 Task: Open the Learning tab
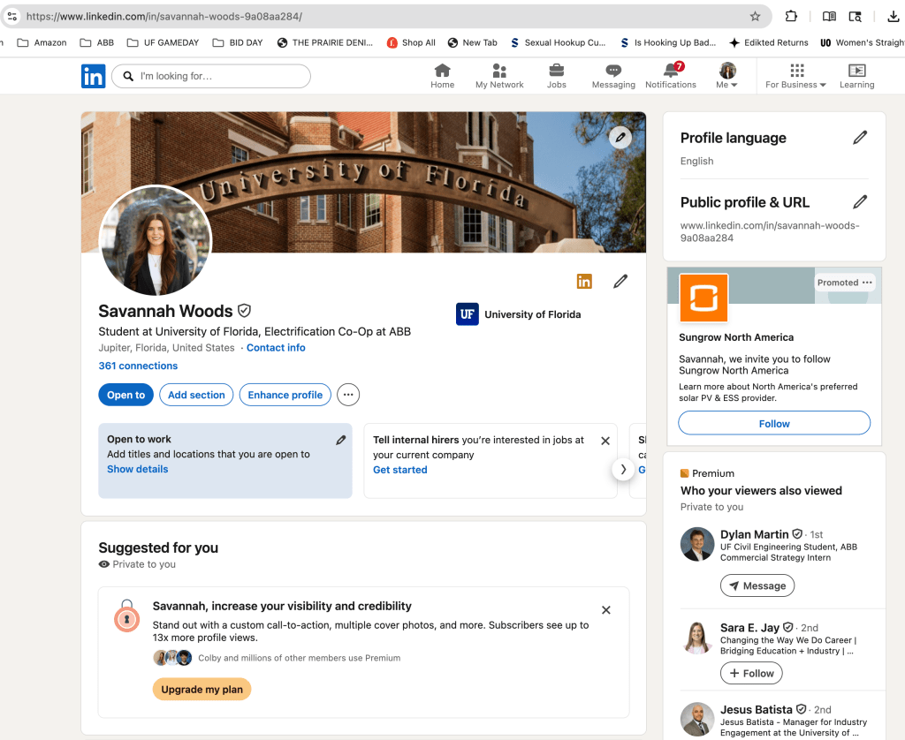[x=856, y=76]
